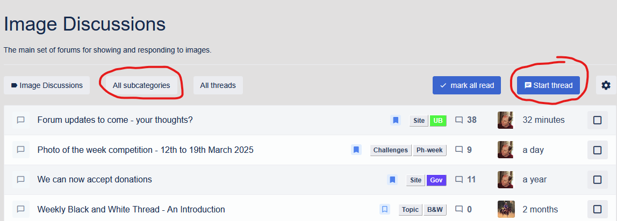Click user avatar on the Black and White thread
This screenshot has width=617, height=221.
point(506,209)
